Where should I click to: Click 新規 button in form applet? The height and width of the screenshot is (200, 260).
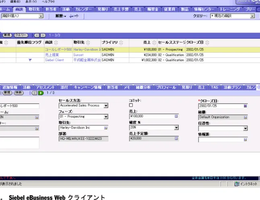click(x=7, y=93)
